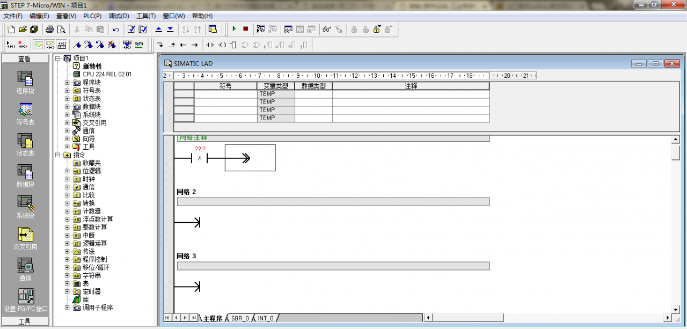Insert a normally open contact from toolbar
The image size is (687, 329).
[210, 45]
